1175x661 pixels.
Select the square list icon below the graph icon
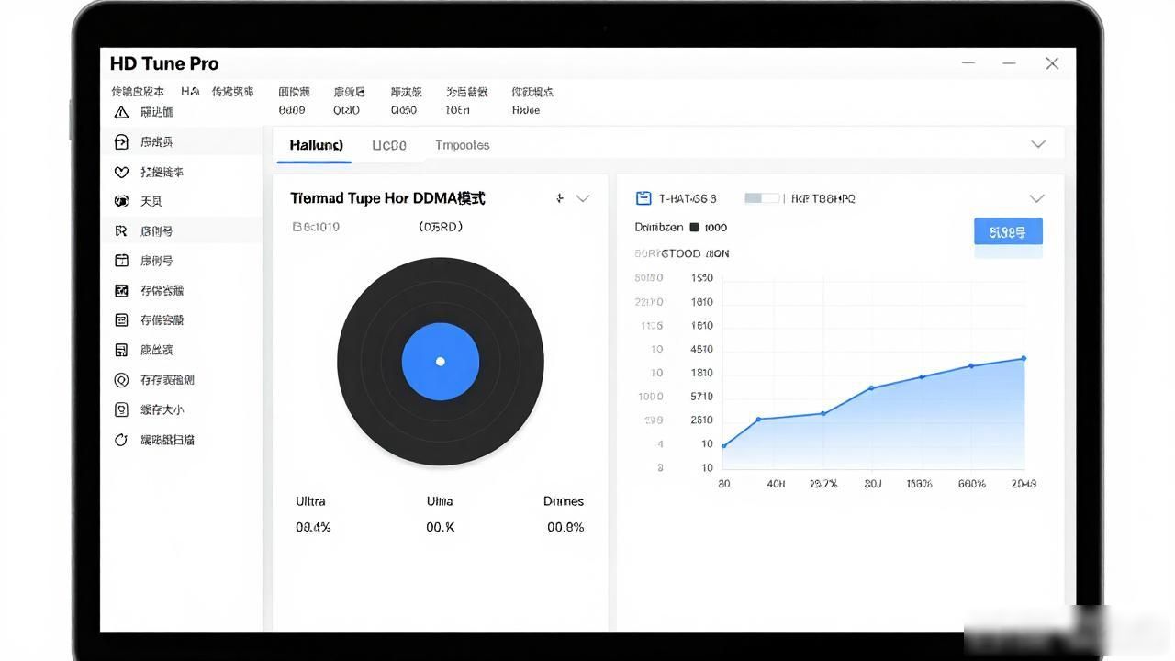click(x=121, y=320)
